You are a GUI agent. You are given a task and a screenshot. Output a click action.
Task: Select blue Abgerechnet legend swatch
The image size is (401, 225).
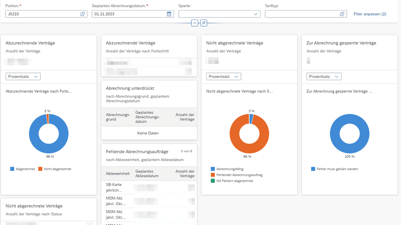pyautogui.click(x=12, y=169)
